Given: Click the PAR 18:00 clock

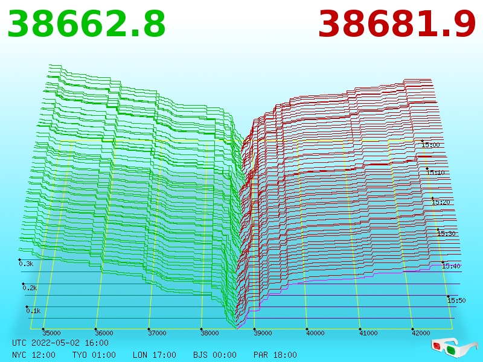Looking at the screenshot, I should (275, 355).
